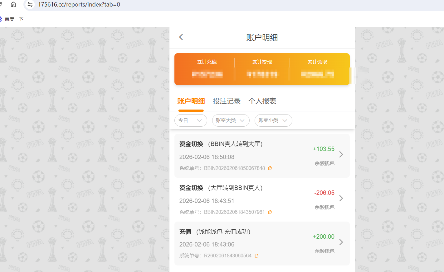The height and width of the screenshot is (272, 444).
Task: Copy the R2602061843060564 recharge order number
Action: point(256,256)
